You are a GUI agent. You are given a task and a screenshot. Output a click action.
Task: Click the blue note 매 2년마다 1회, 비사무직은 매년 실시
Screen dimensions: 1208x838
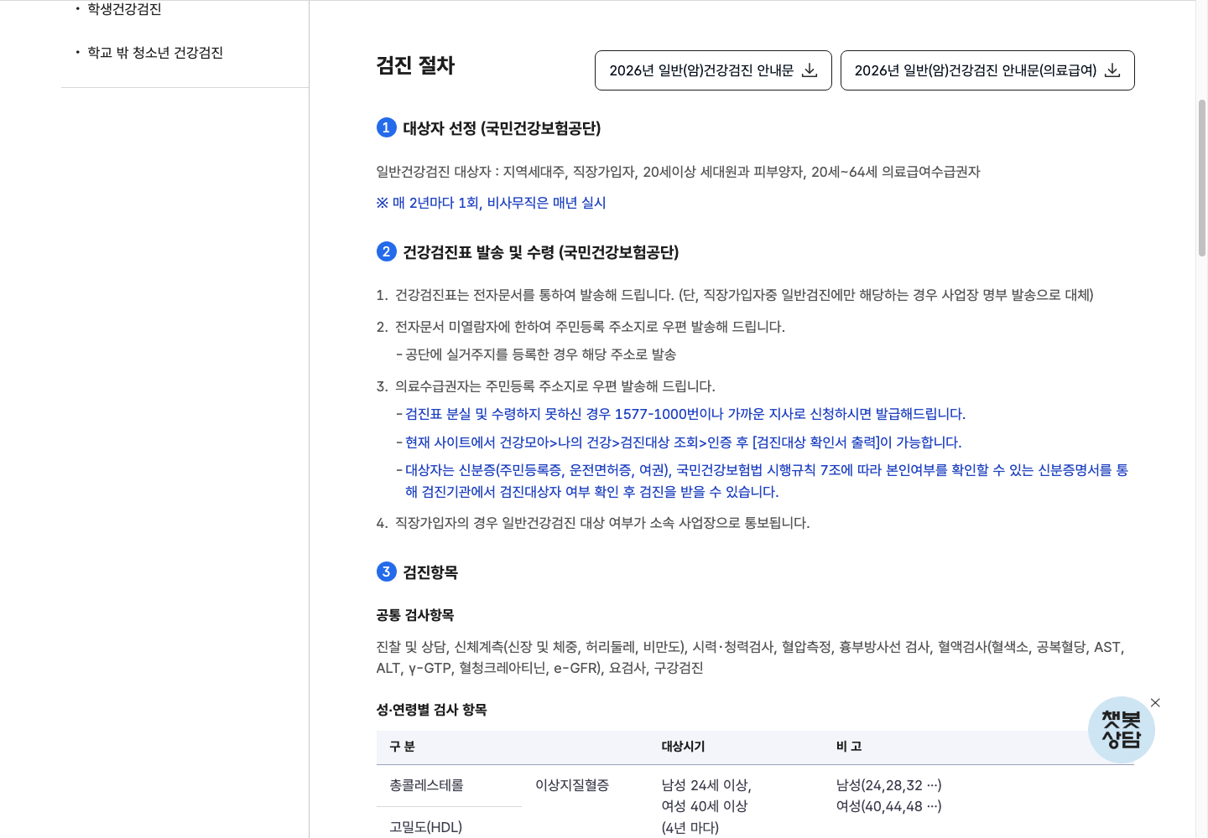(x=491, y=203)
